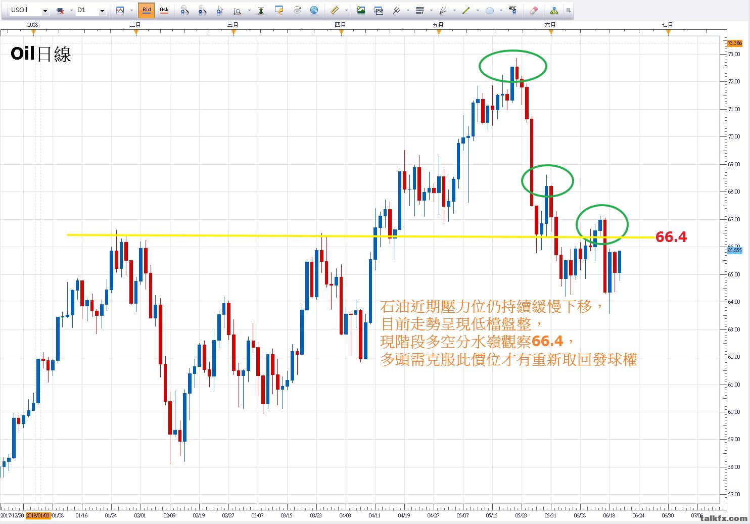Click the orange marker under 六月

point(551,32)
